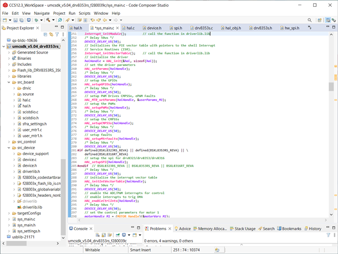
Task: Click Project Explorer horizontal scrollbar thumb
Action: [x=16, y=243]
